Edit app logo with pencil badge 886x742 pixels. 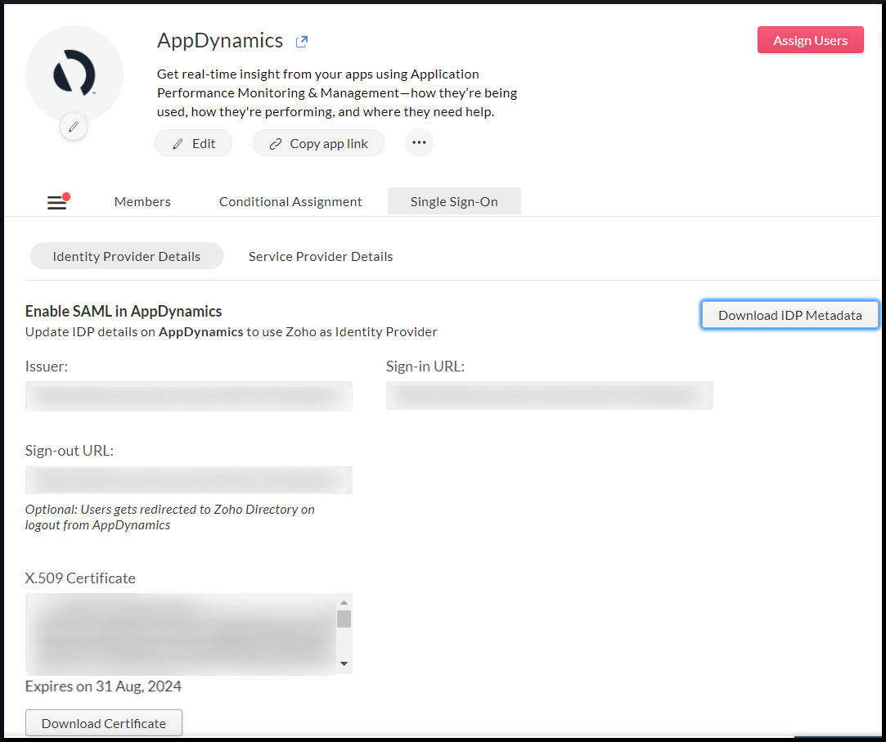74,127
